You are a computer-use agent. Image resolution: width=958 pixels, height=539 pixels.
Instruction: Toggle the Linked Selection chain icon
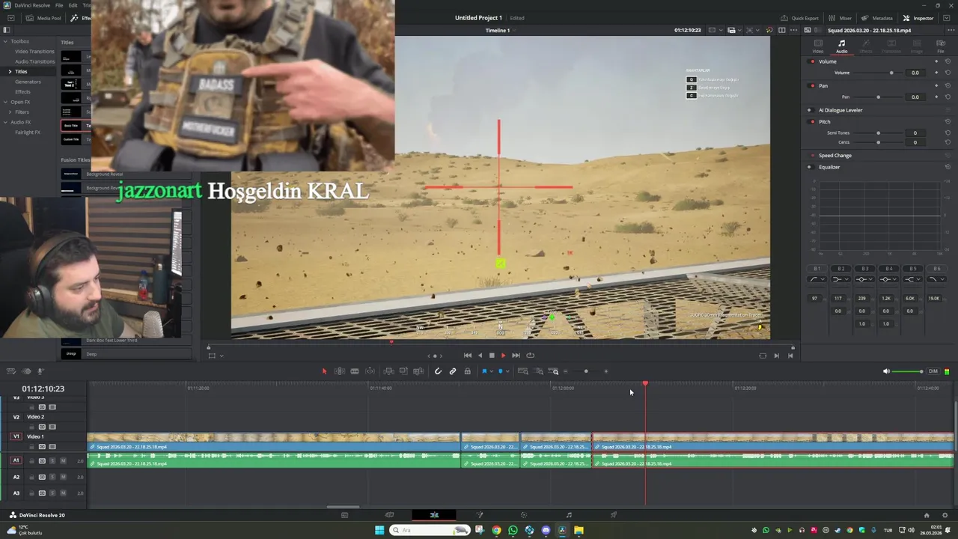click(453, 371)
